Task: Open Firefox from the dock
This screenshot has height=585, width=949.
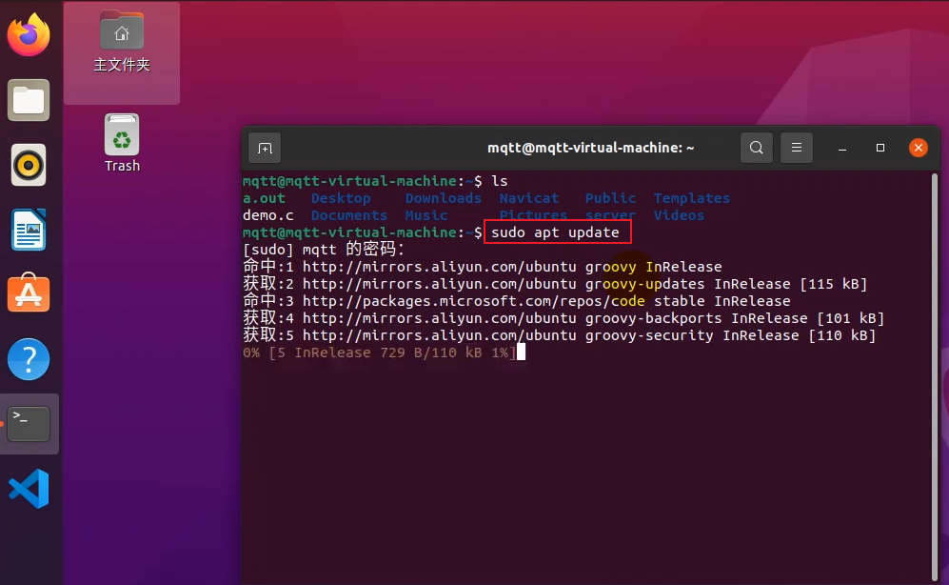Action: tap(29, 34)
